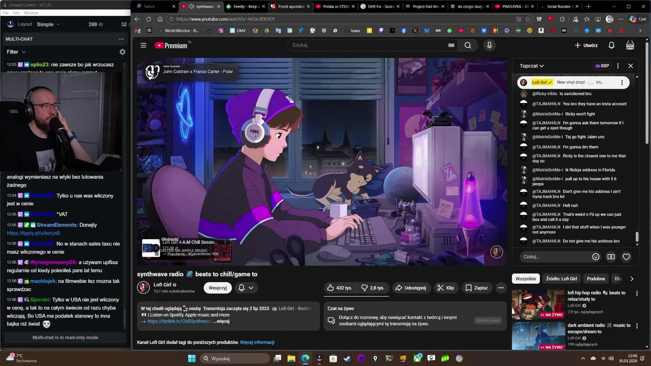
Task: Click inside the Czatuj... chat input field
Action: pos(554,257)
